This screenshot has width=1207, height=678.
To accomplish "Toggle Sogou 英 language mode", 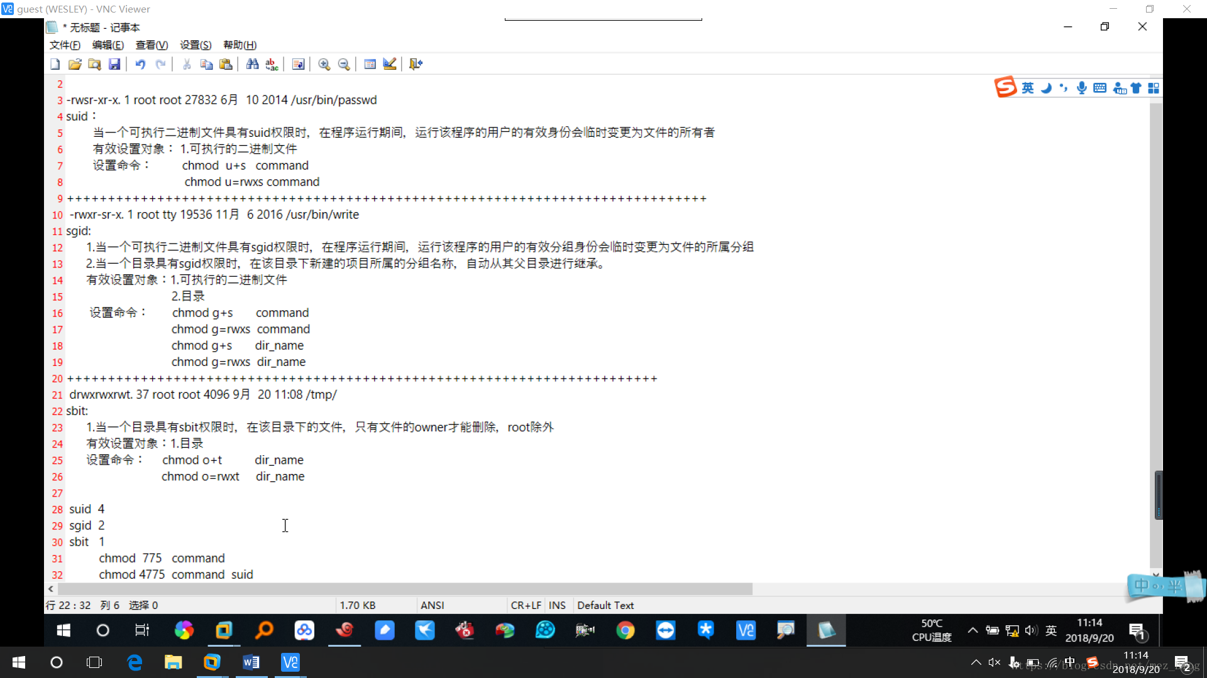I will tap(1028, 88).
